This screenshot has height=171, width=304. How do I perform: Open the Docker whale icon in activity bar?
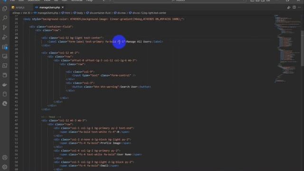pyautogui.click(x=5, y=85)
